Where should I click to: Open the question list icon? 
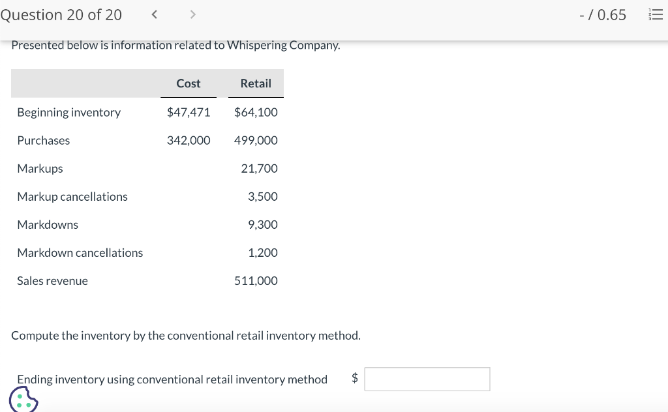click(x=656, y=14)
